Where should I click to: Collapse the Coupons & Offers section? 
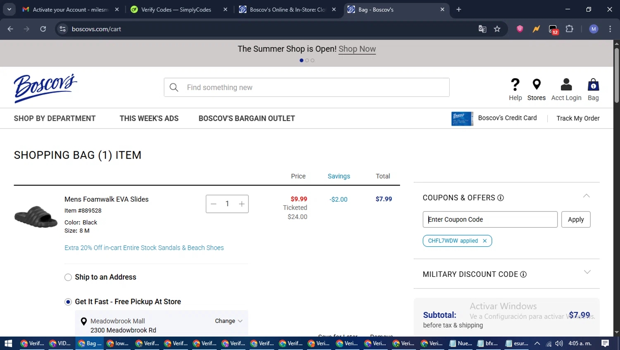[x=586, y=196]
